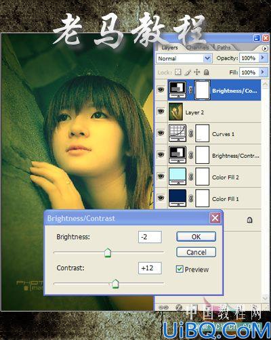Click the lock all padlock icon
The width and height of the screenshot is (271, 340).
pyautogui.click(x=206, y=72)
